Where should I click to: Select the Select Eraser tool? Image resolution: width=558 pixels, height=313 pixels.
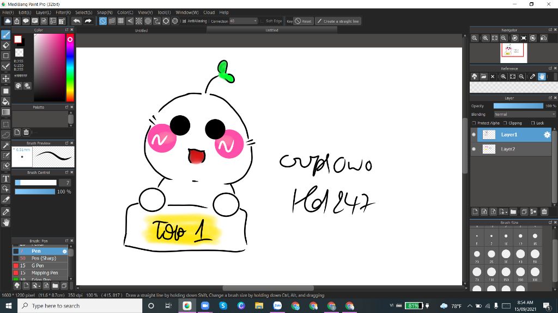[x=5, y=166]
